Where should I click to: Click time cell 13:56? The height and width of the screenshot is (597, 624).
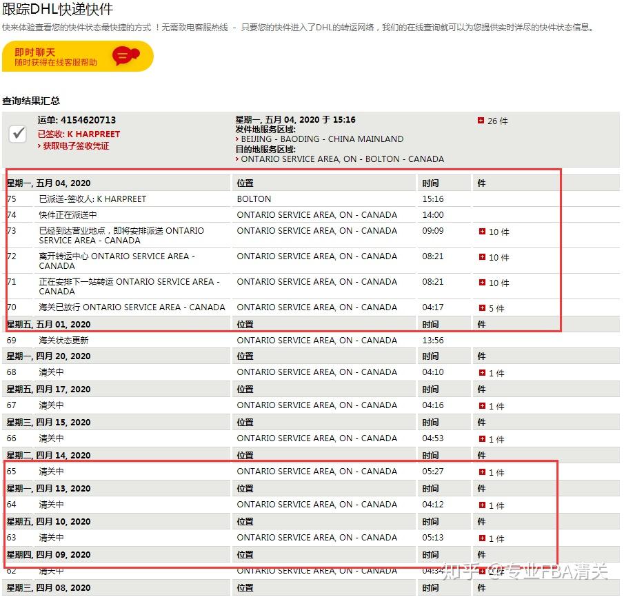pos(433,341)
